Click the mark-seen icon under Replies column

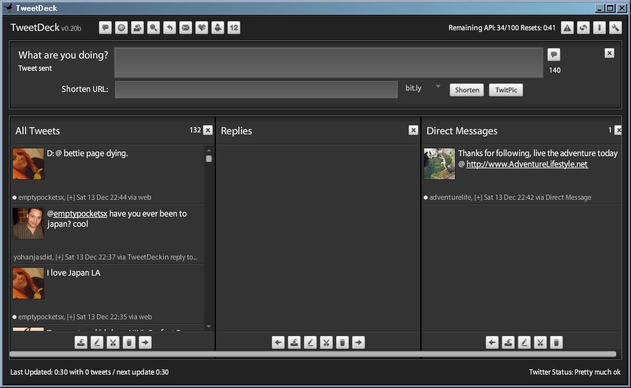294,342
